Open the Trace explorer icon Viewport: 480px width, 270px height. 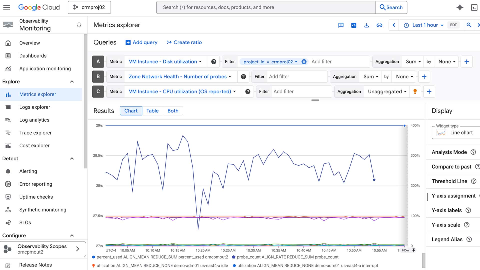[8, 133]
